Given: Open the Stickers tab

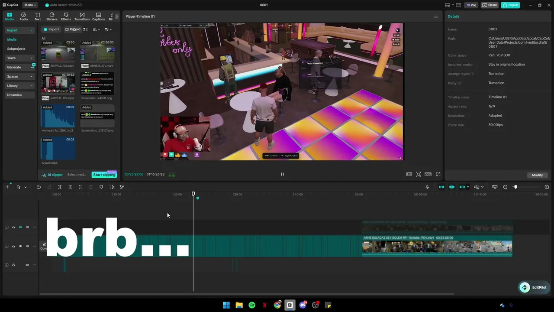Looking at the screenshot, I should (52, 16).
